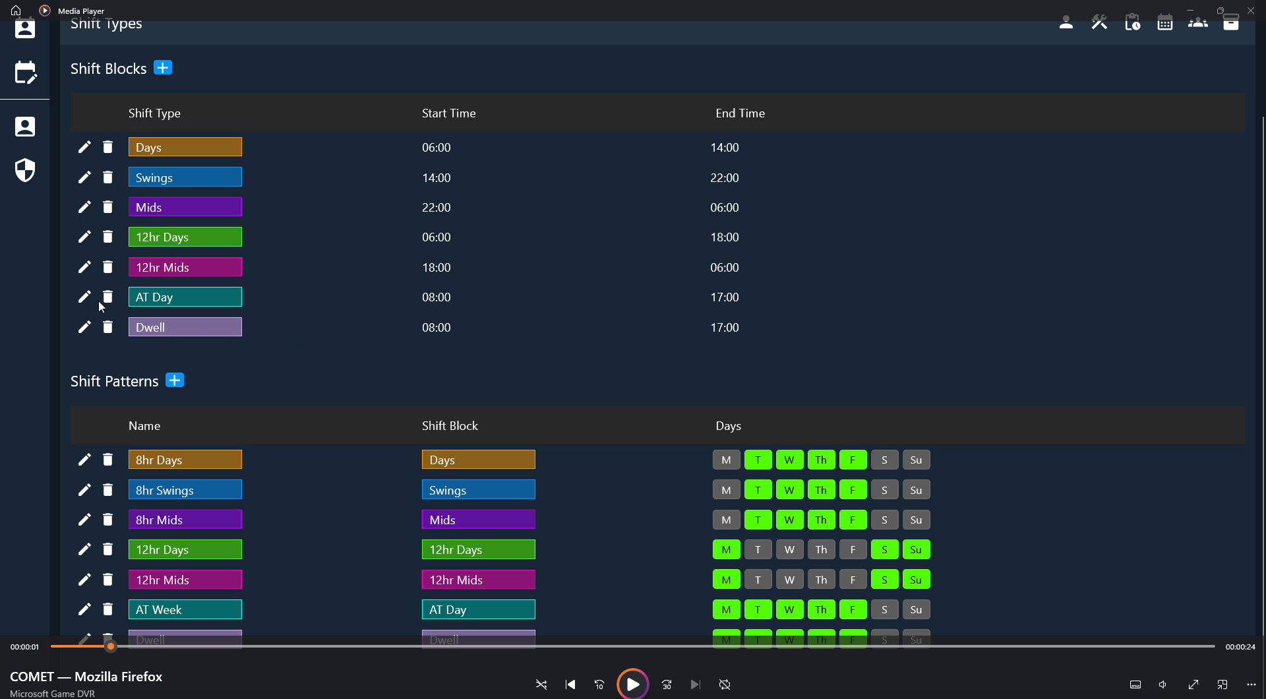Viewport: 1266px width, 699px height.
Task: Open the more options ellipsis in player
Action: point(1251,684)
